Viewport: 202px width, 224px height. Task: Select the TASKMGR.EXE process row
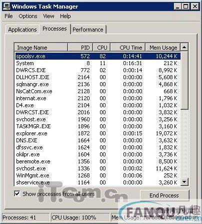[97, 126]
